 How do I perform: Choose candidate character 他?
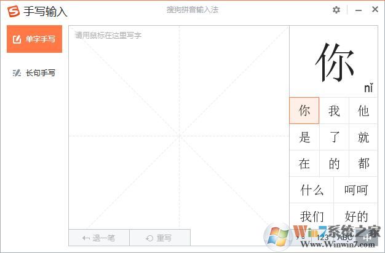(x=363, y=111)
